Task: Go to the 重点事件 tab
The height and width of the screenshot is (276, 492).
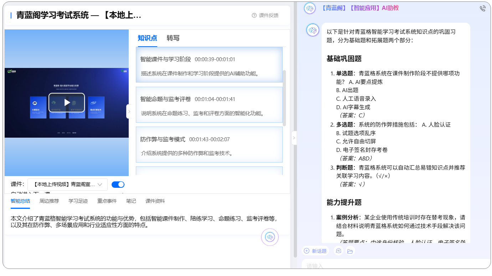Action: [x=107, y=201]
